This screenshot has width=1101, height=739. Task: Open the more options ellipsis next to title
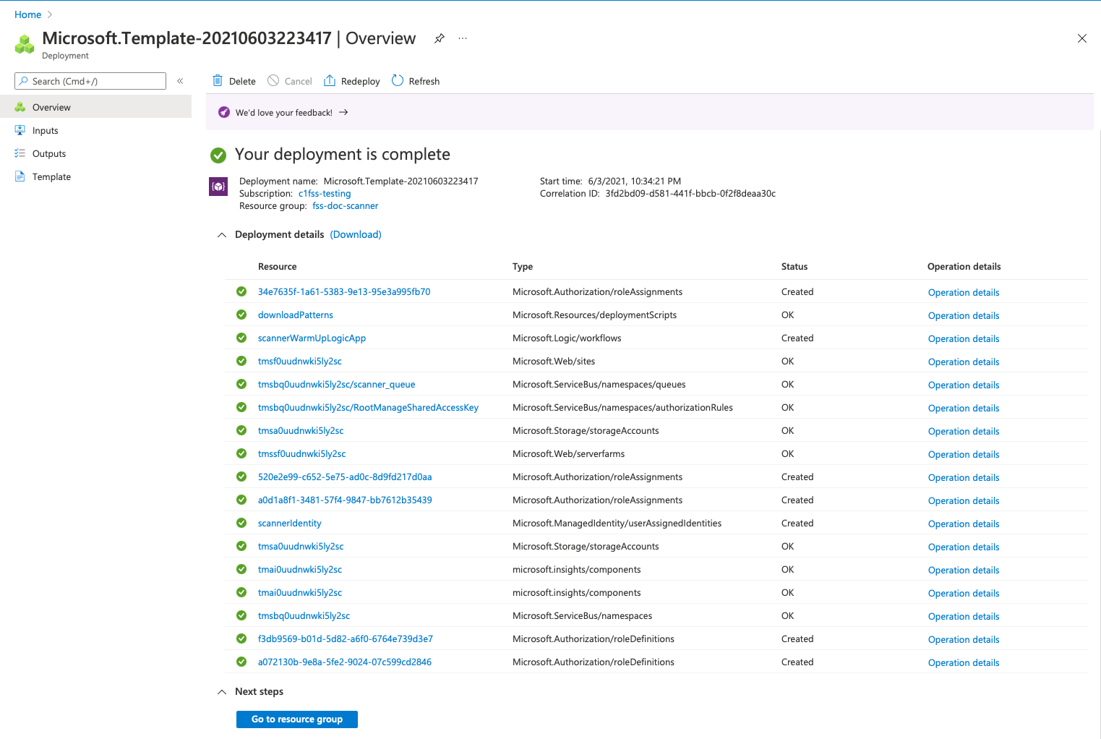click(x=463, y=39)
